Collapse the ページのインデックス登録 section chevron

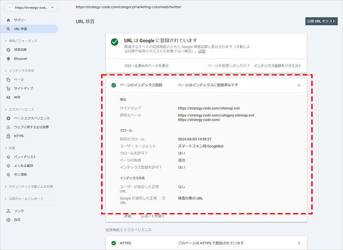pyautogui.click(x=299, y=85)
